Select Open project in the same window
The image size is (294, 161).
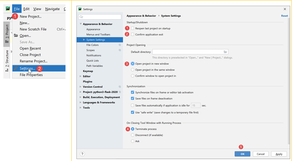pyautogui.click(x=133, y=70)
